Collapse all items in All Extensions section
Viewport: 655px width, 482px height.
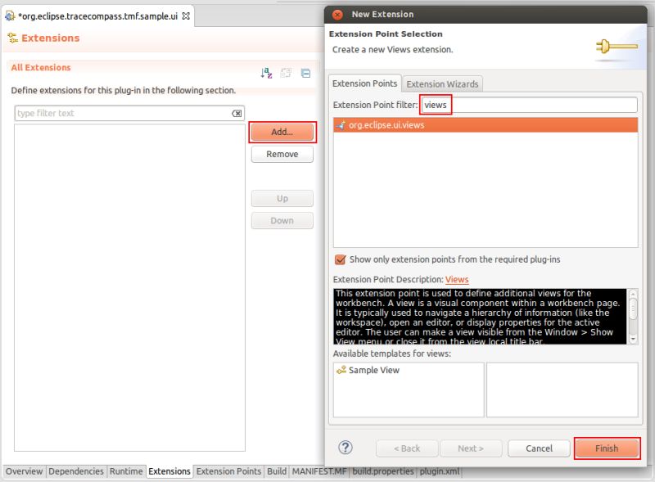coord(306,73)
